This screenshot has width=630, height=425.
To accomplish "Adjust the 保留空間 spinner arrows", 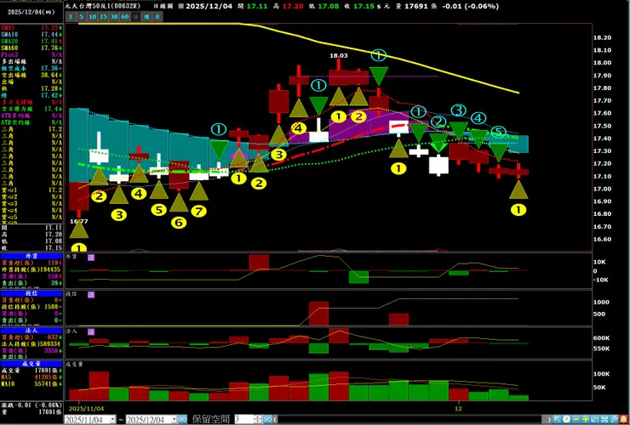I will point(258,419).
